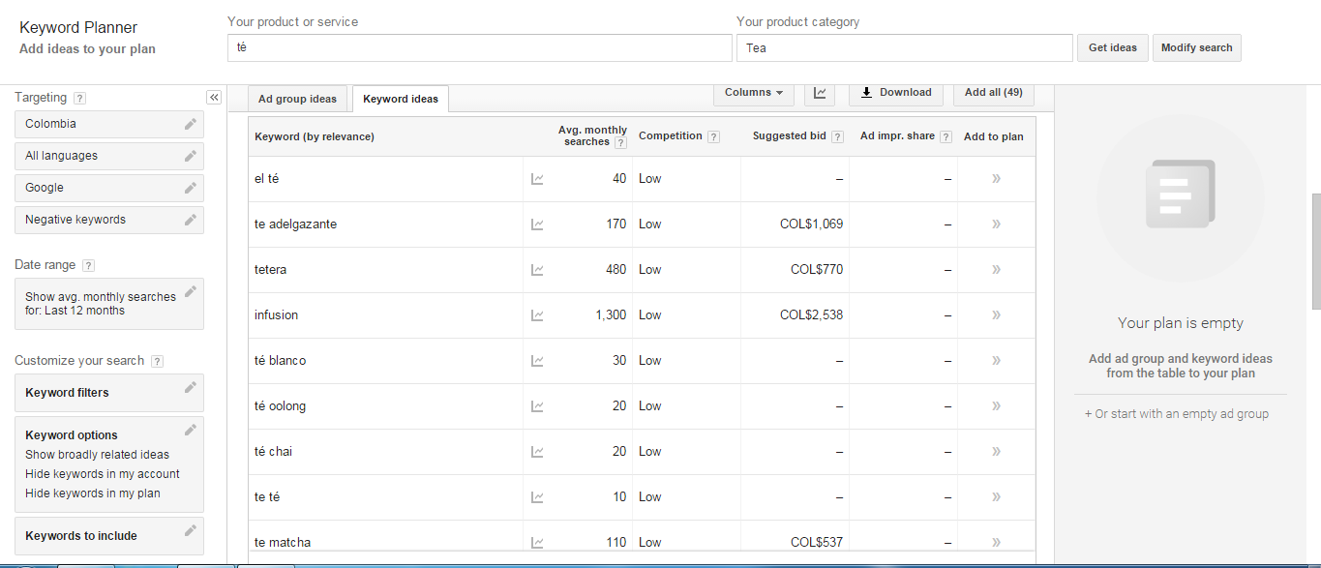This screenshot has width=1321, height=568.
Task: Download the keyword ideas
Action: 895,93
